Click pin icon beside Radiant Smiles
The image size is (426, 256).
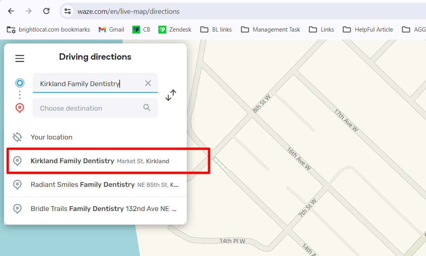click(x=17, y=185)
